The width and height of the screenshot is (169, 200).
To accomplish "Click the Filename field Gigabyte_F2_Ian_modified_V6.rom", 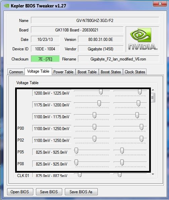I will tap(118, 59).
